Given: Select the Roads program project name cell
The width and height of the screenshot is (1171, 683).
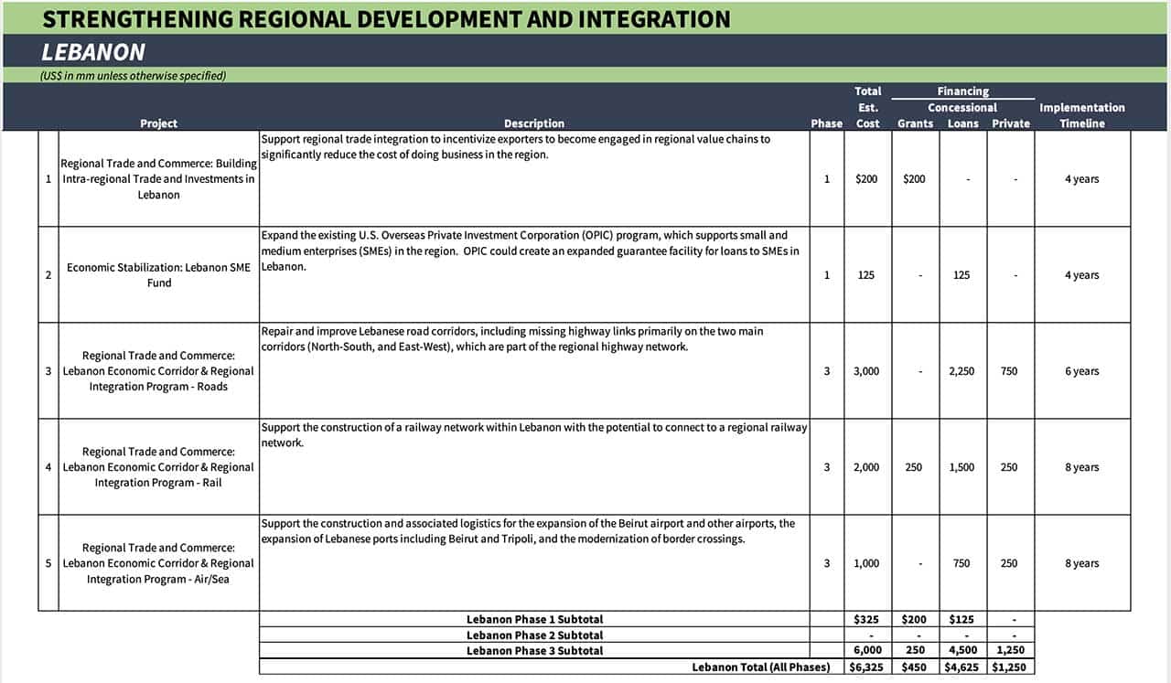Looking at the screenshot, I should pos(158,371).
